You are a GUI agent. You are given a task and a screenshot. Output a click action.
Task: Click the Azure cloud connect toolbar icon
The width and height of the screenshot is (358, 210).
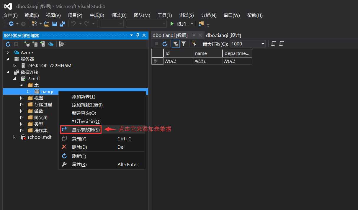click(51, 44)
